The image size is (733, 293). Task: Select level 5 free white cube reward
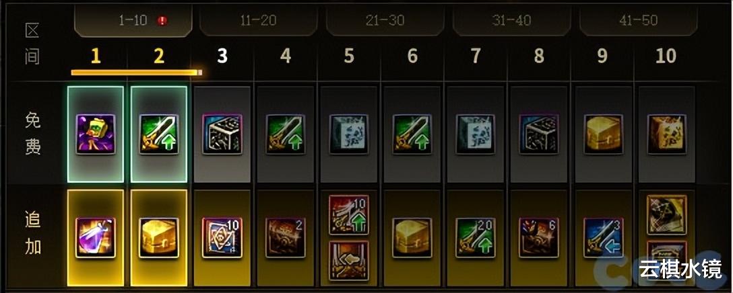tap(349, 134)
